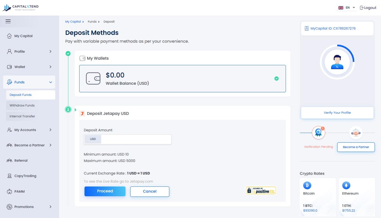Select the wallet balance check mark

pyautogui.click(x=276, y=79)
